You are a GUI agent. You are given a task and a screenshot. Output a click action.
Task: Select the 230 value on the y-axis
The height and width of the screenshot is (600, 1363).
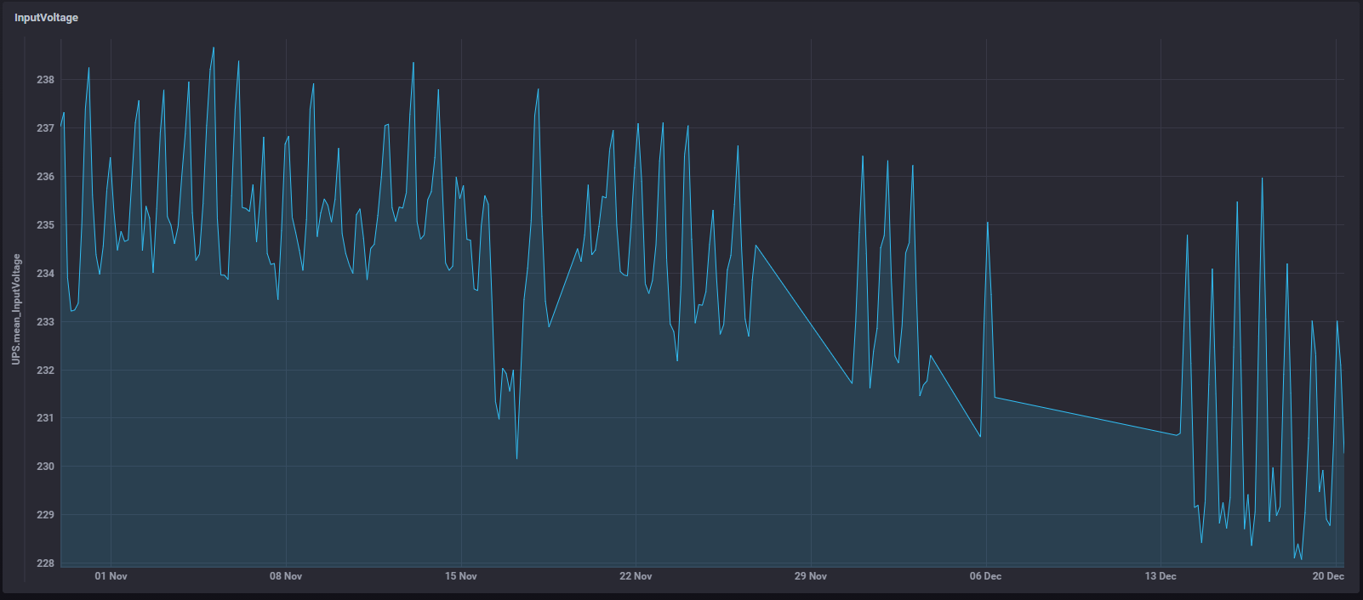click(45, 467)
